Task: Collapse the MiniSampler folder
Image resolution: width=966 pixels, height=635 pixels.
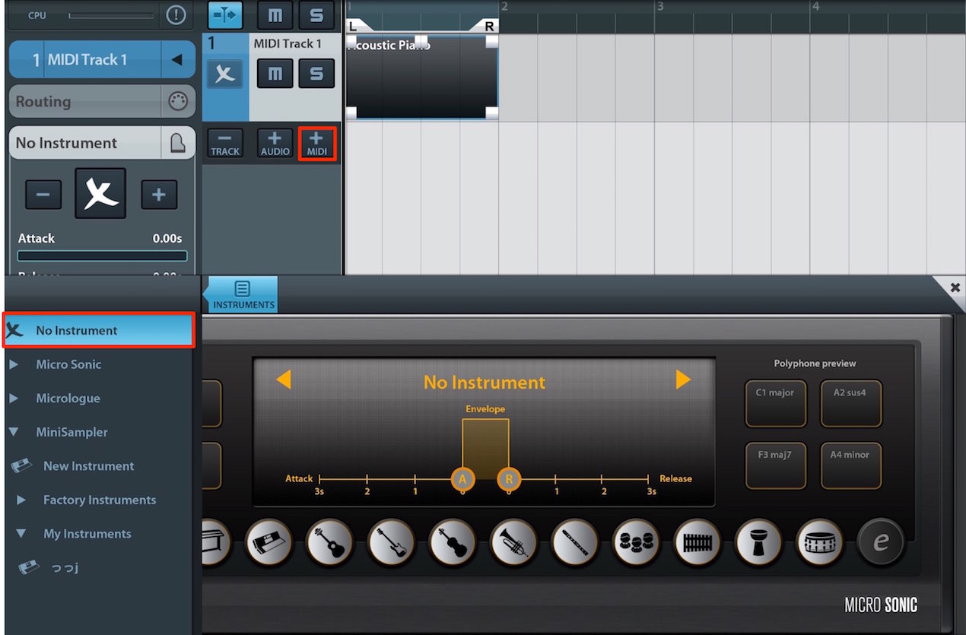Action: 14,432
